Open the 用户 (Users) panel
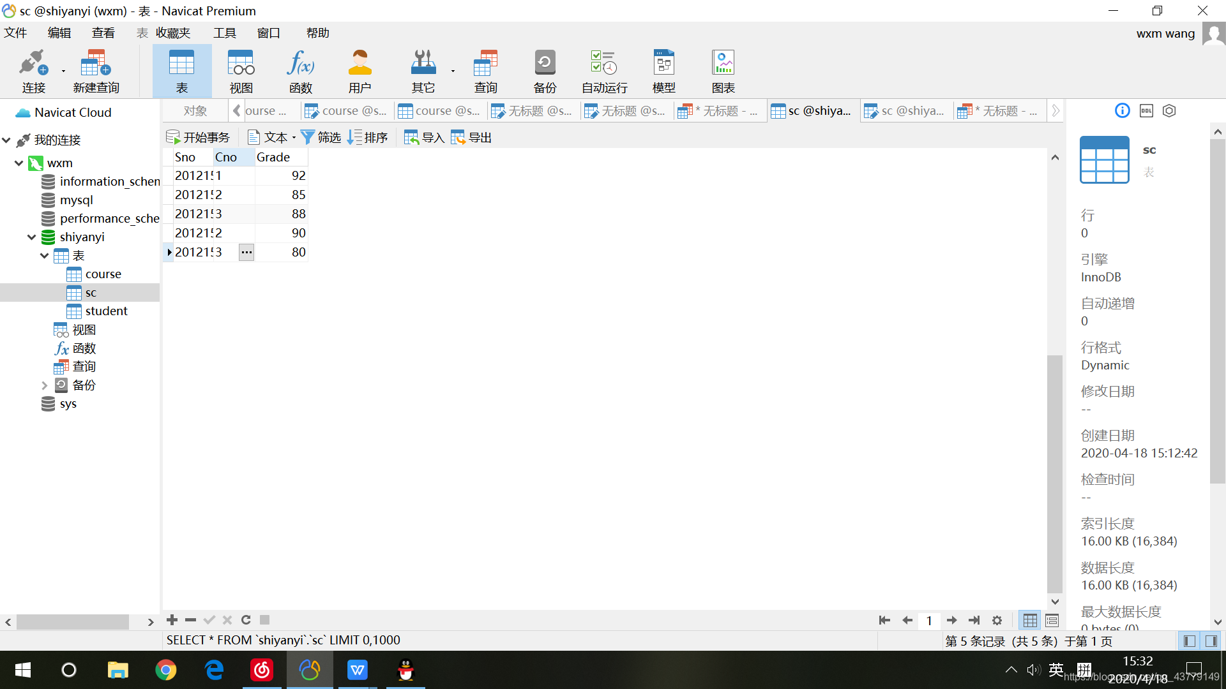 tap(359, 70)
